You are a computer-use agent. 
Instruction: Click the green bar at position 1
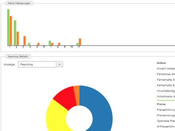[8, 27]
